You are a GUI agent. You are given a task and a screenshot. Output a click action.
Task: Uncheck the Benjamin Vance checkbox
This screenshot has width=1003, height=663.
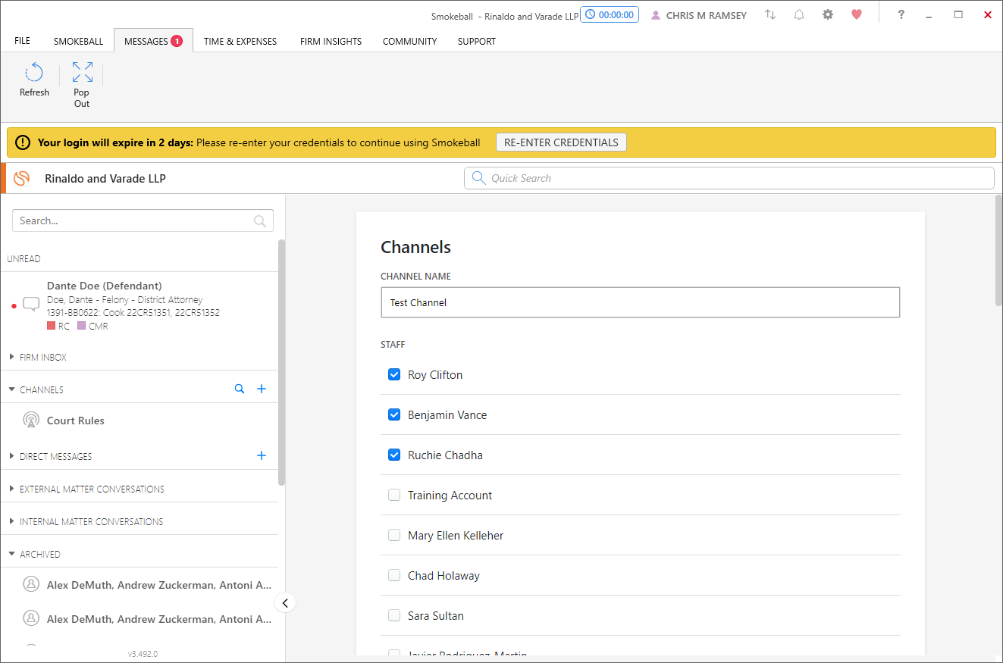coord(394,414)
